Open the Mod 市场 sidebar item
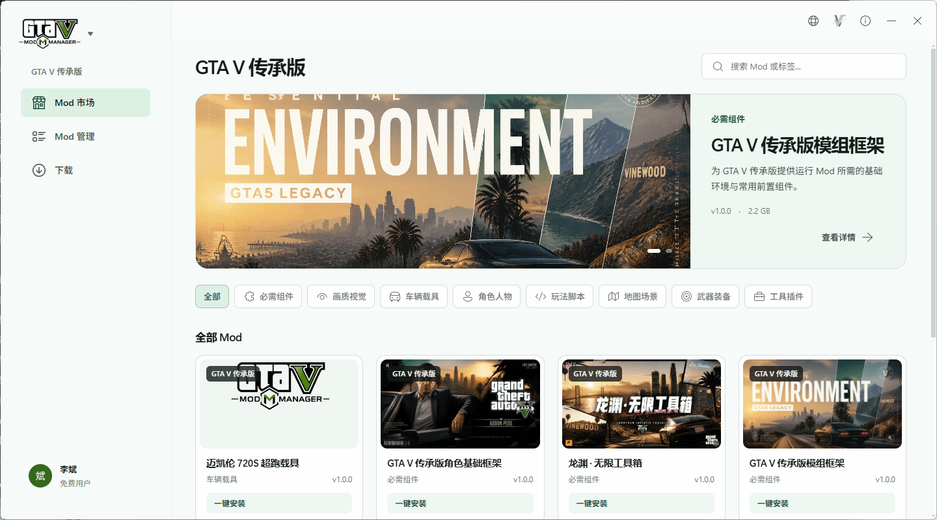This screenshot has width=937, height=520. tap(85, 103)
